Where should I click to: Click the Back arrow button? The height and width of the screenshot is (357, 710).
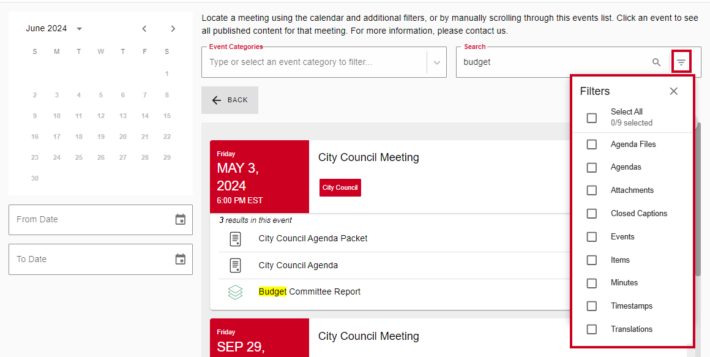[x=230, y=100]
